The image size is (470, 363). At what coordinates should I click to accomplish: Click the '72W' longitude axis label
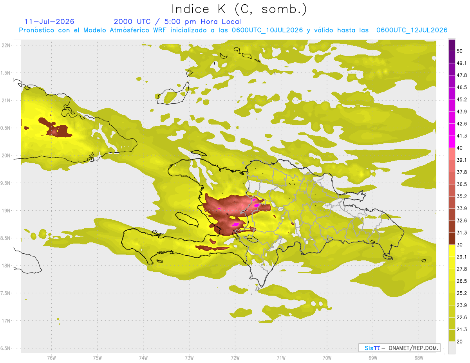pyautogui.click(x=235, y=358)
